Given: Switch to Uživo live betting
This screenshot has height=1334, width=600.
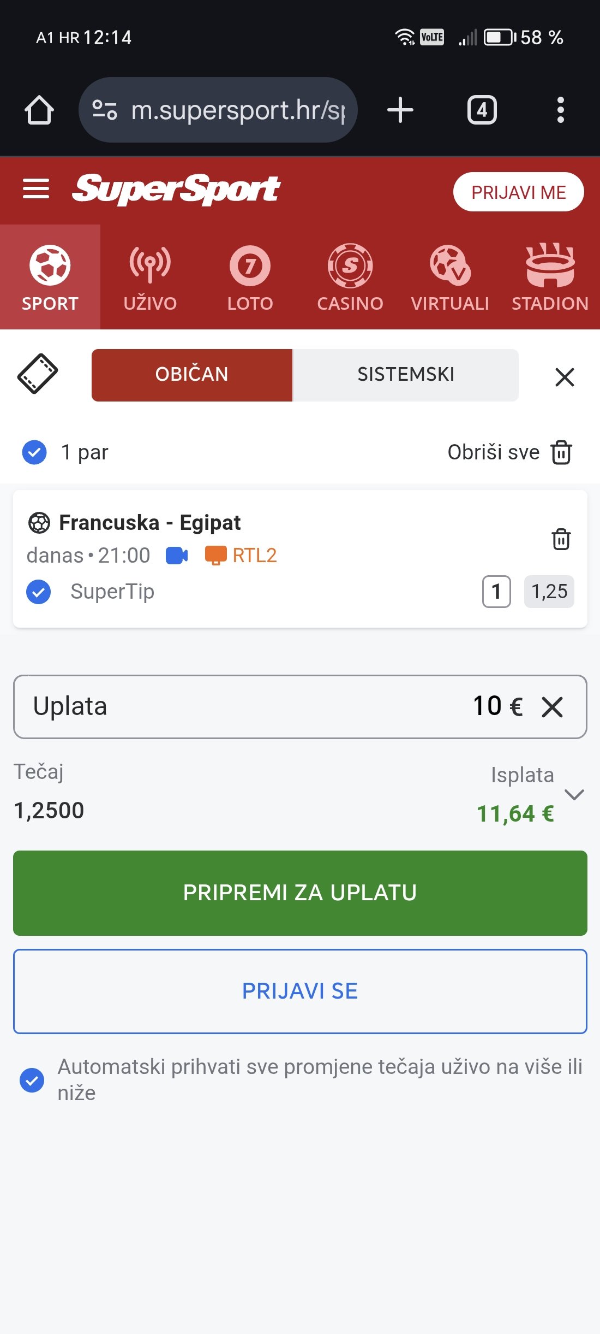Looking at the screenshot, I should [x=150, y=278].
